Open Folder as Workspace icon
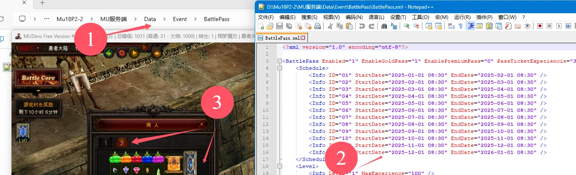The height and width of the screenshot is (175, 576). (x=518, y=26)
